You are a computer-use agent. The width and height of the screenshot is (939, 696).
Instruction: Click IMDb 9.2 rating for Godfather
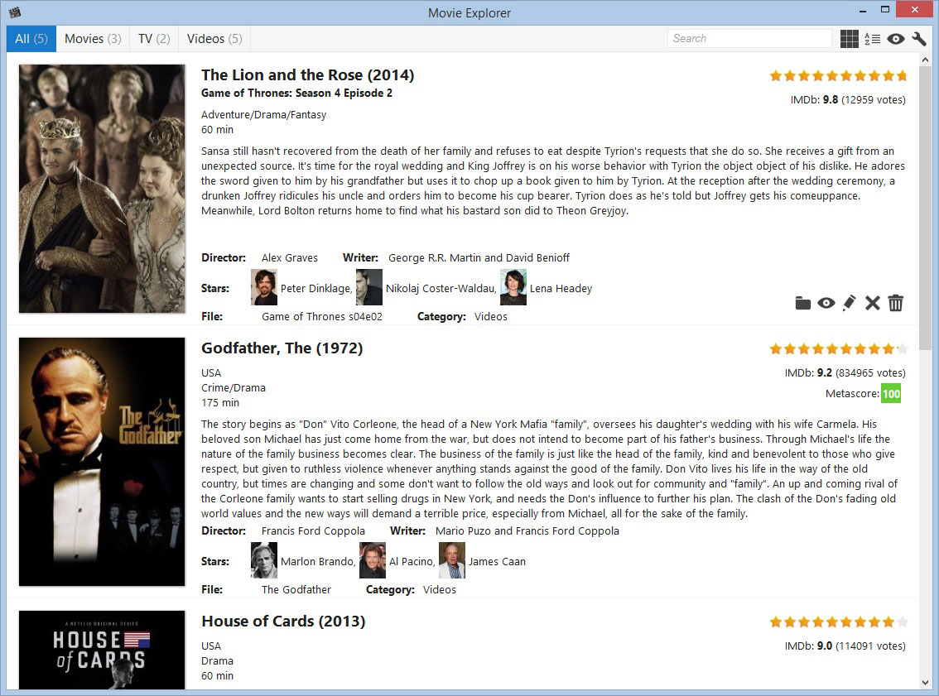[x=845, y=373]
